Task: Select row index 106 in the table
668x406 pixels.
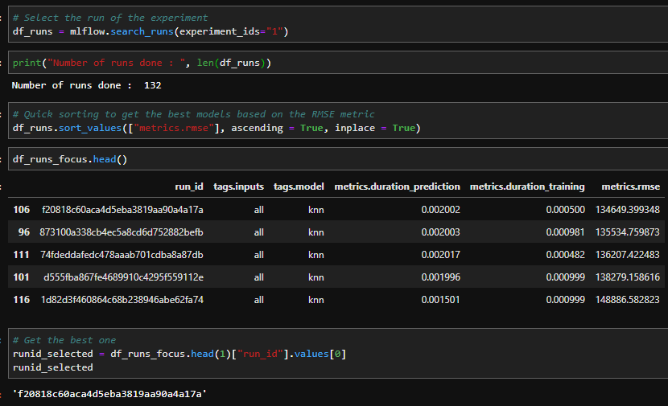Action: click(22, 210)
